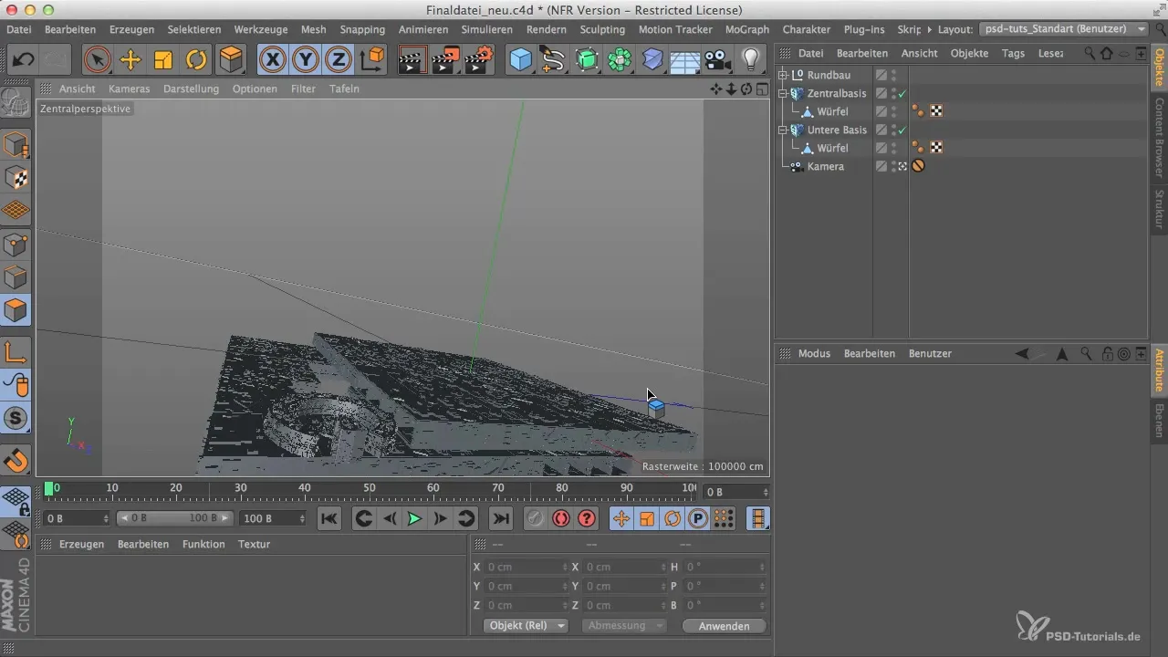Switch to the Content Browser tab

pos(1159,138)
